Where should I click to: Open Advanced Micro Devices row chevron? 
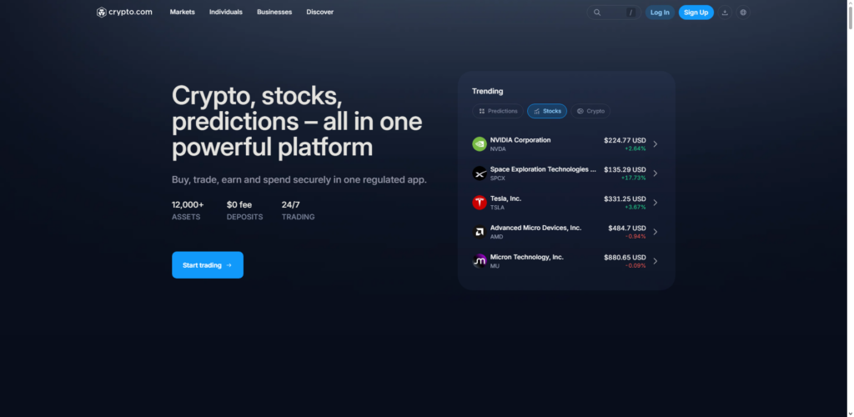[656, 232]
